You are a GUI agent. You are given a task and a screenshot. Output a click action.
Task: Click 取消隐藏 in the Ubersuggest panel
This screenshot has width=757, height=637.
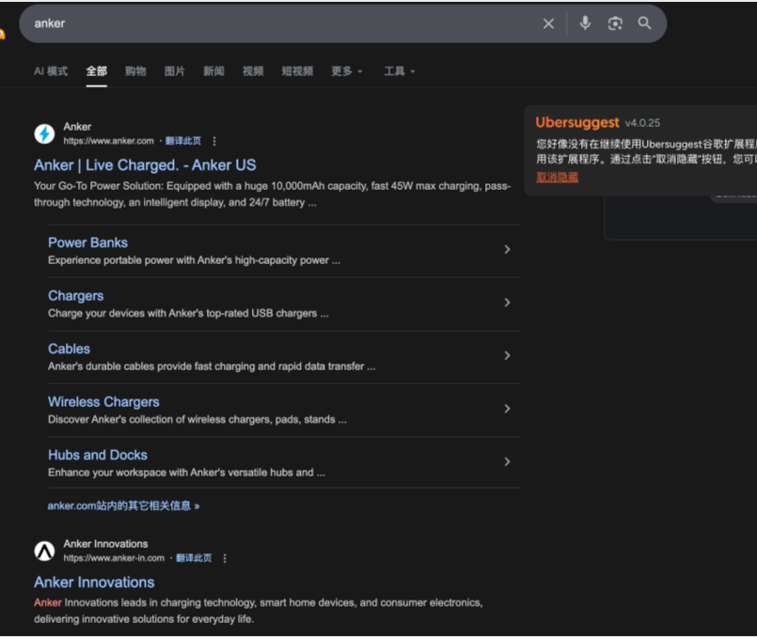(x=557, y=177)
